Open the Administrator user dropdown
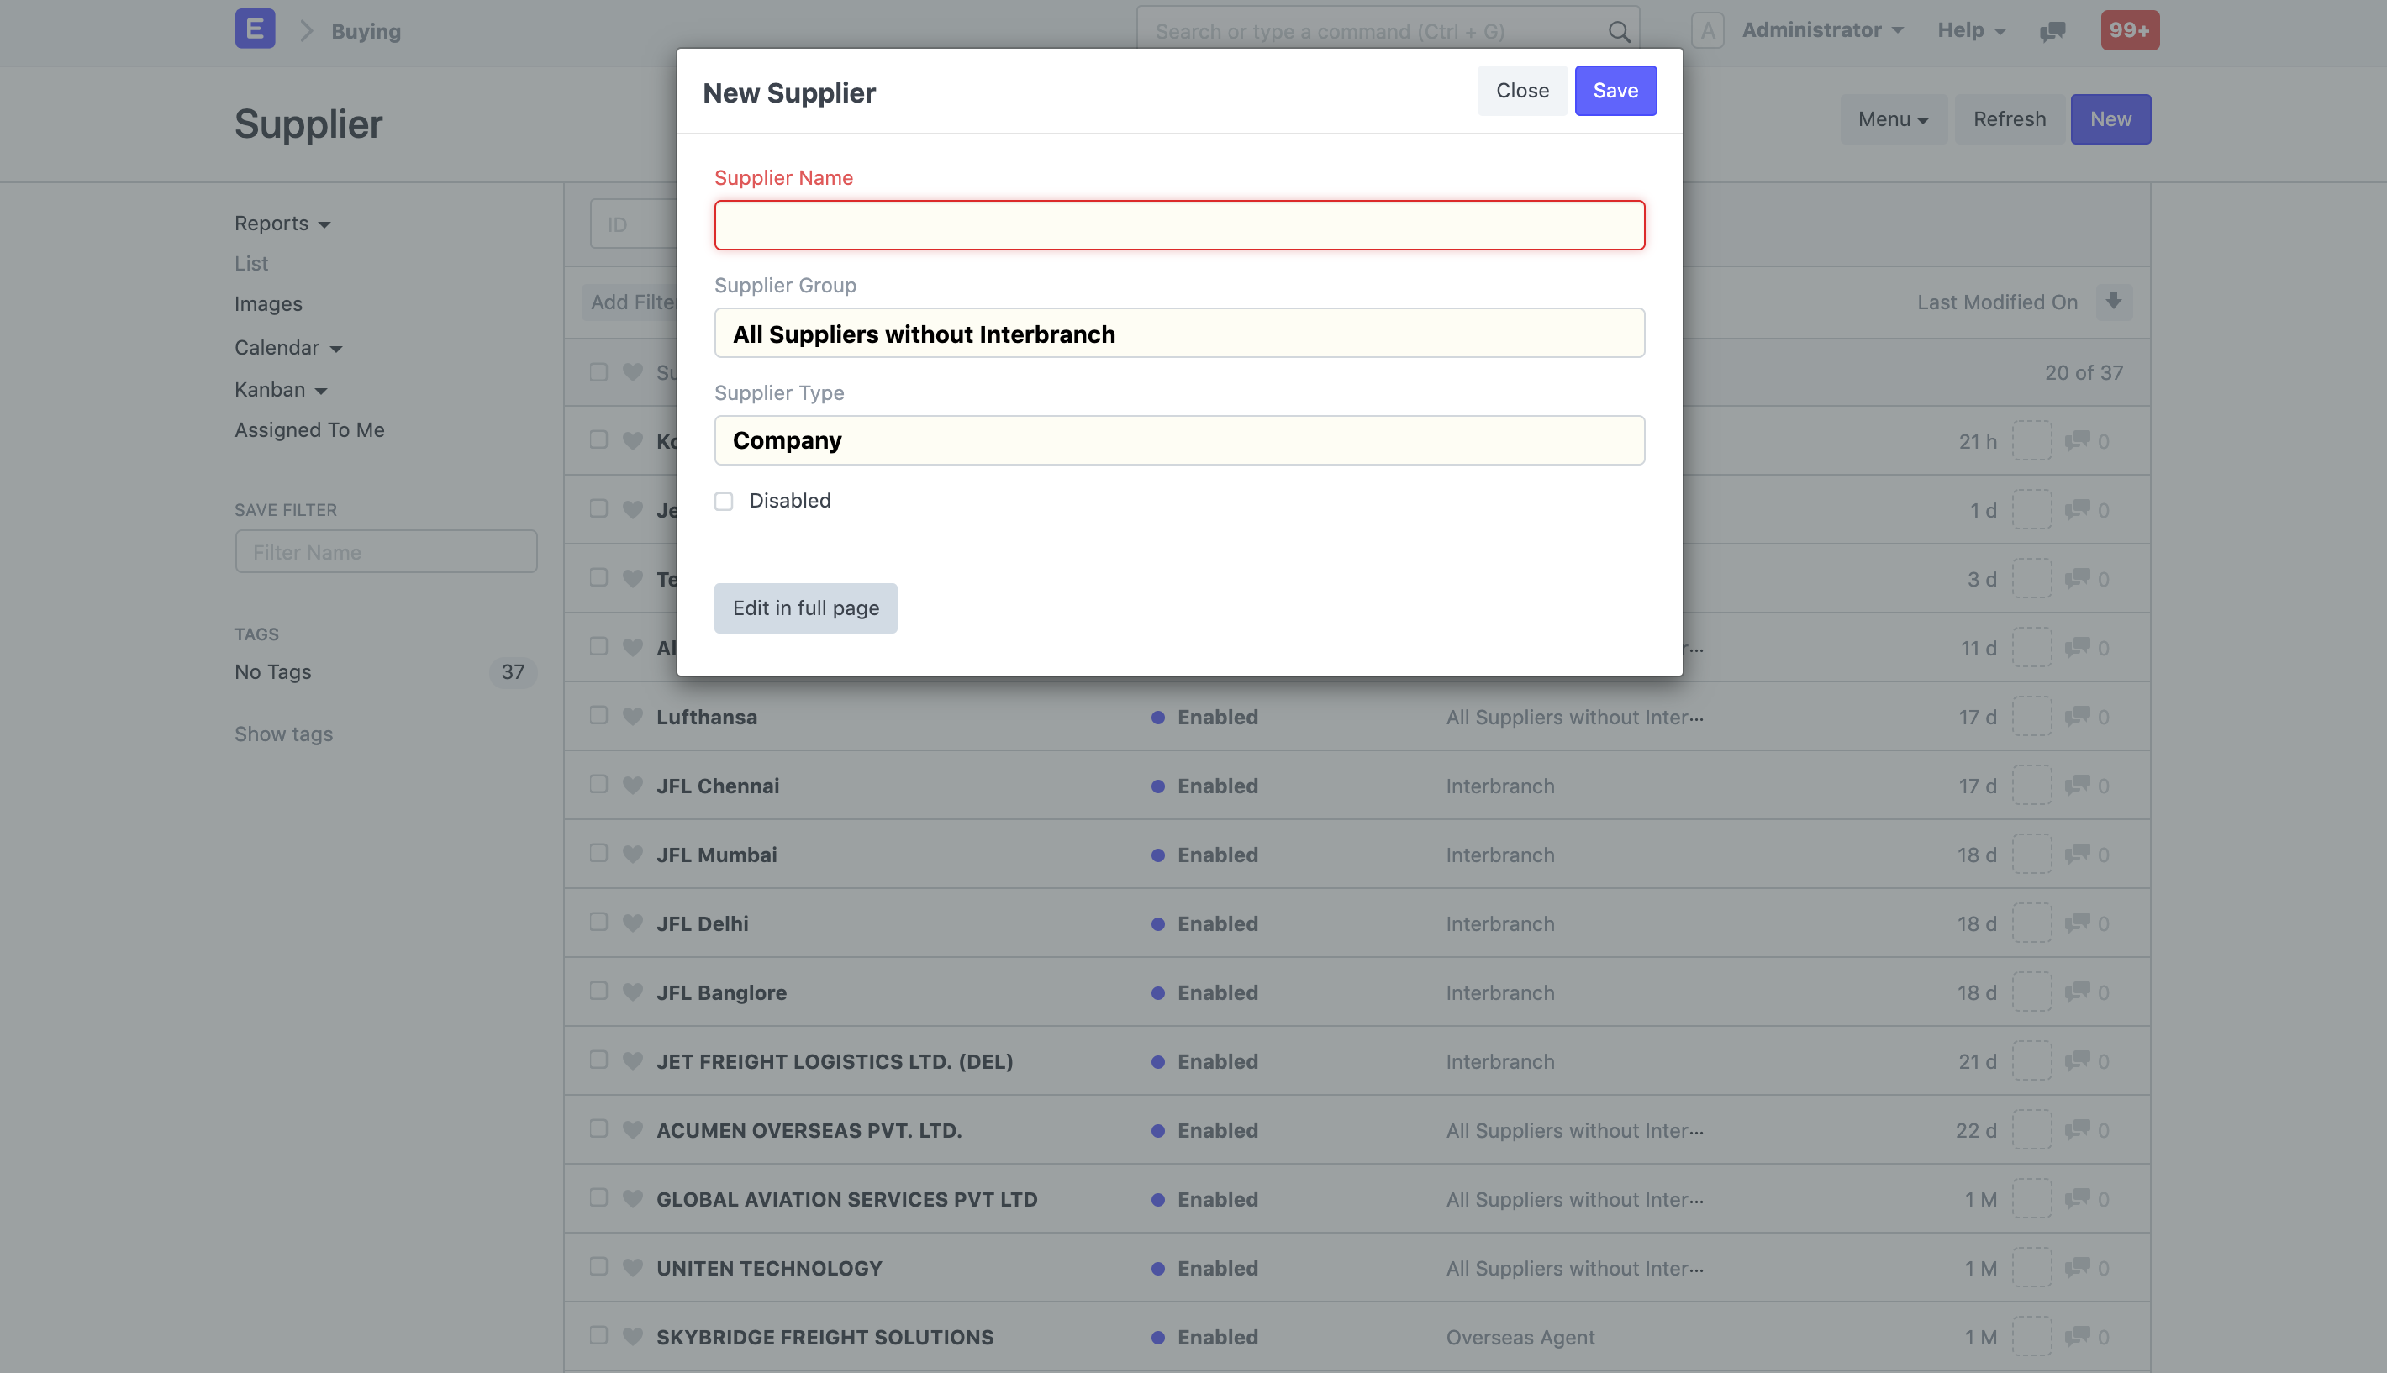This screenshot has height=1373, width=2387. pyautogui.click(x=1822, y=30)
